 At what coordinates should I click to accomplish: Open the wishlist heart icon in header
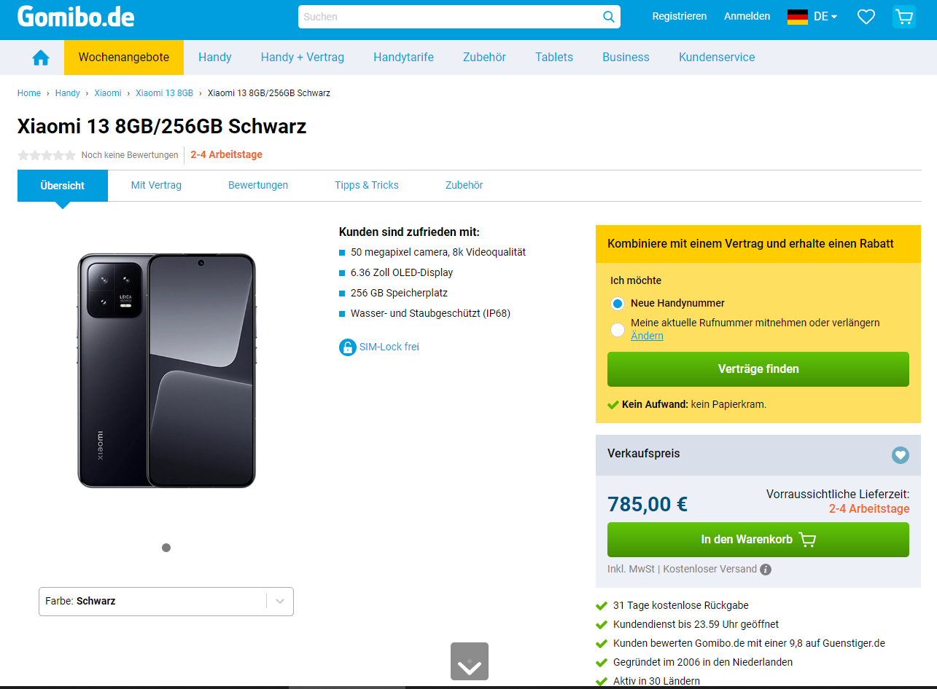pyautogui.click(x=866, y=17)
